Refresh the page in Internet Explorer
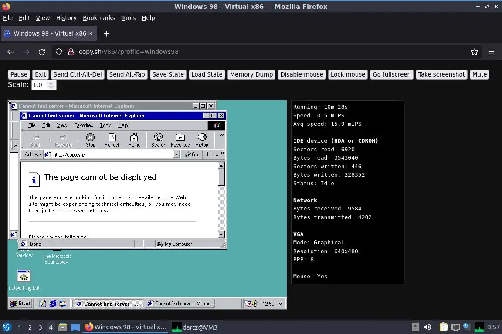This screenshot has width=502, height=334. click(112, 140)
